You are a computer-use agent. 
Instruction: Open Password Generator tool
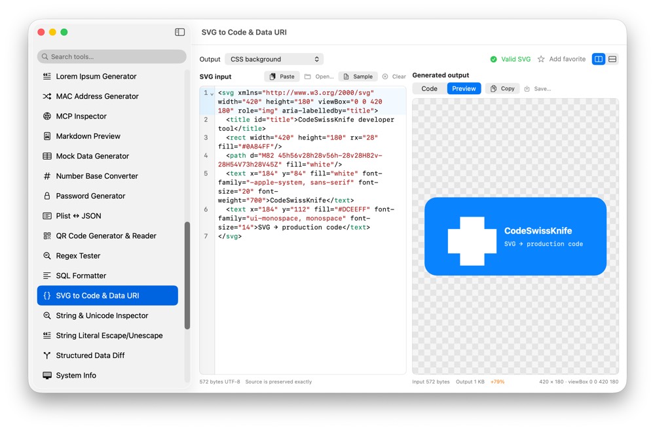tap(108, 196)
